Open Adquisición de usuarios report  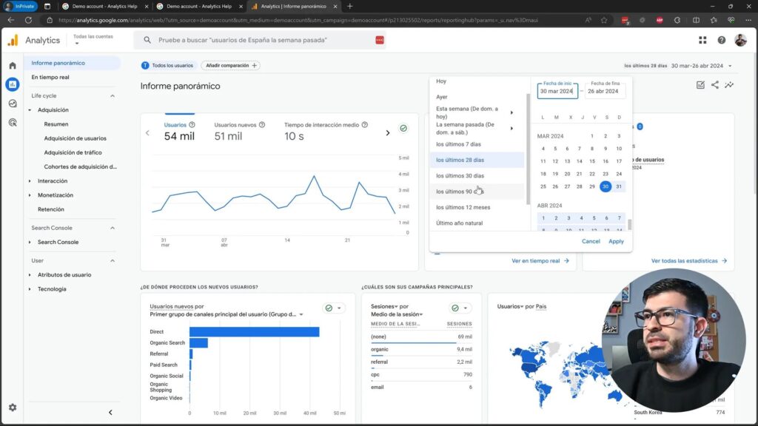coord(75,138)
